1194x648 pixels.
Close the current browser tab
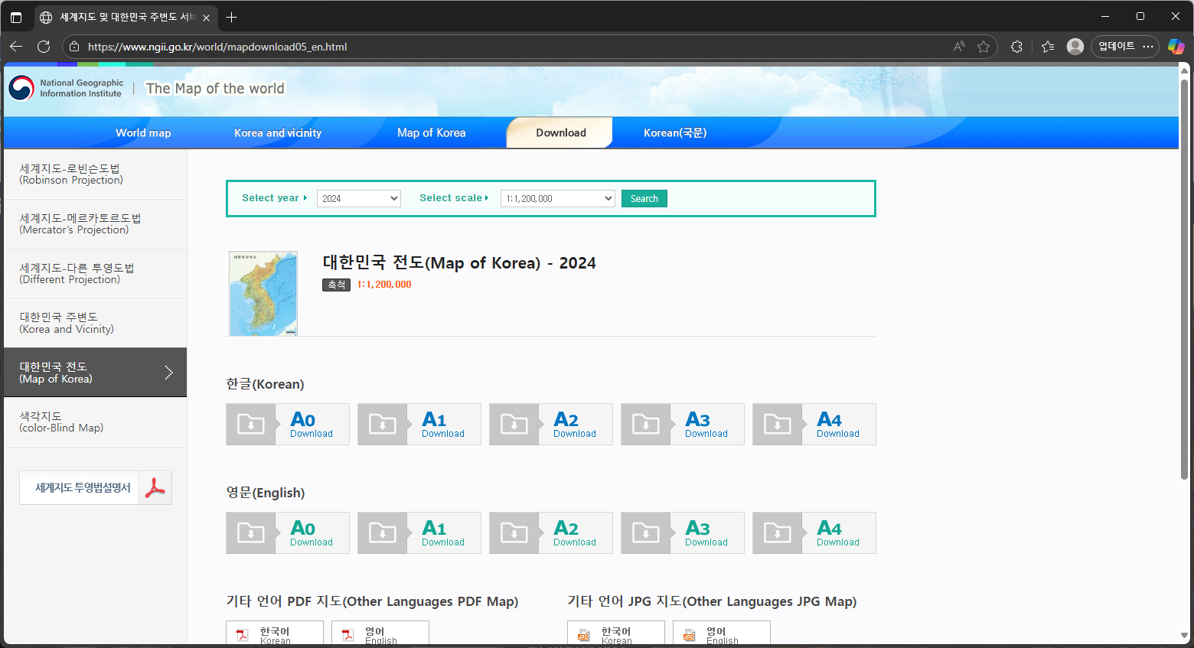206,18
